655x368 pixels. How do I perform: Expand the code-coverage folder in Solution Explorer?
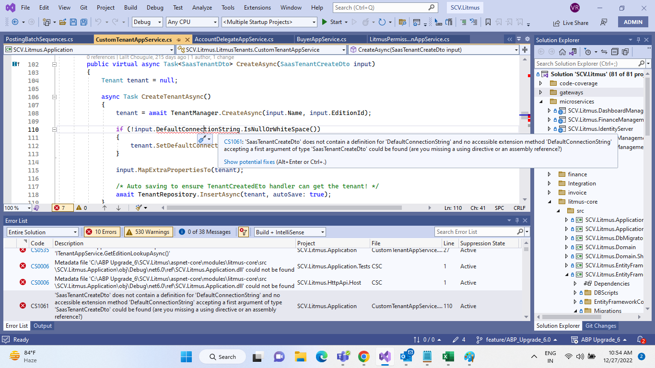point(541,83)
